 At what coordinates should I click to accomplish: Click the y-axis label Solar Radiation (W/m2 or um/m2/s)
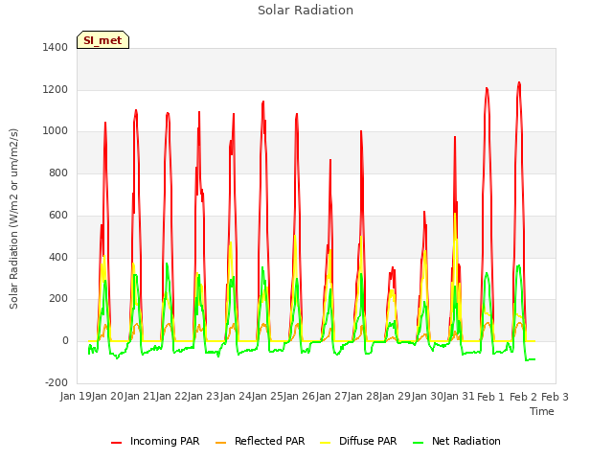pyautogui.click(x=13, y=218)
